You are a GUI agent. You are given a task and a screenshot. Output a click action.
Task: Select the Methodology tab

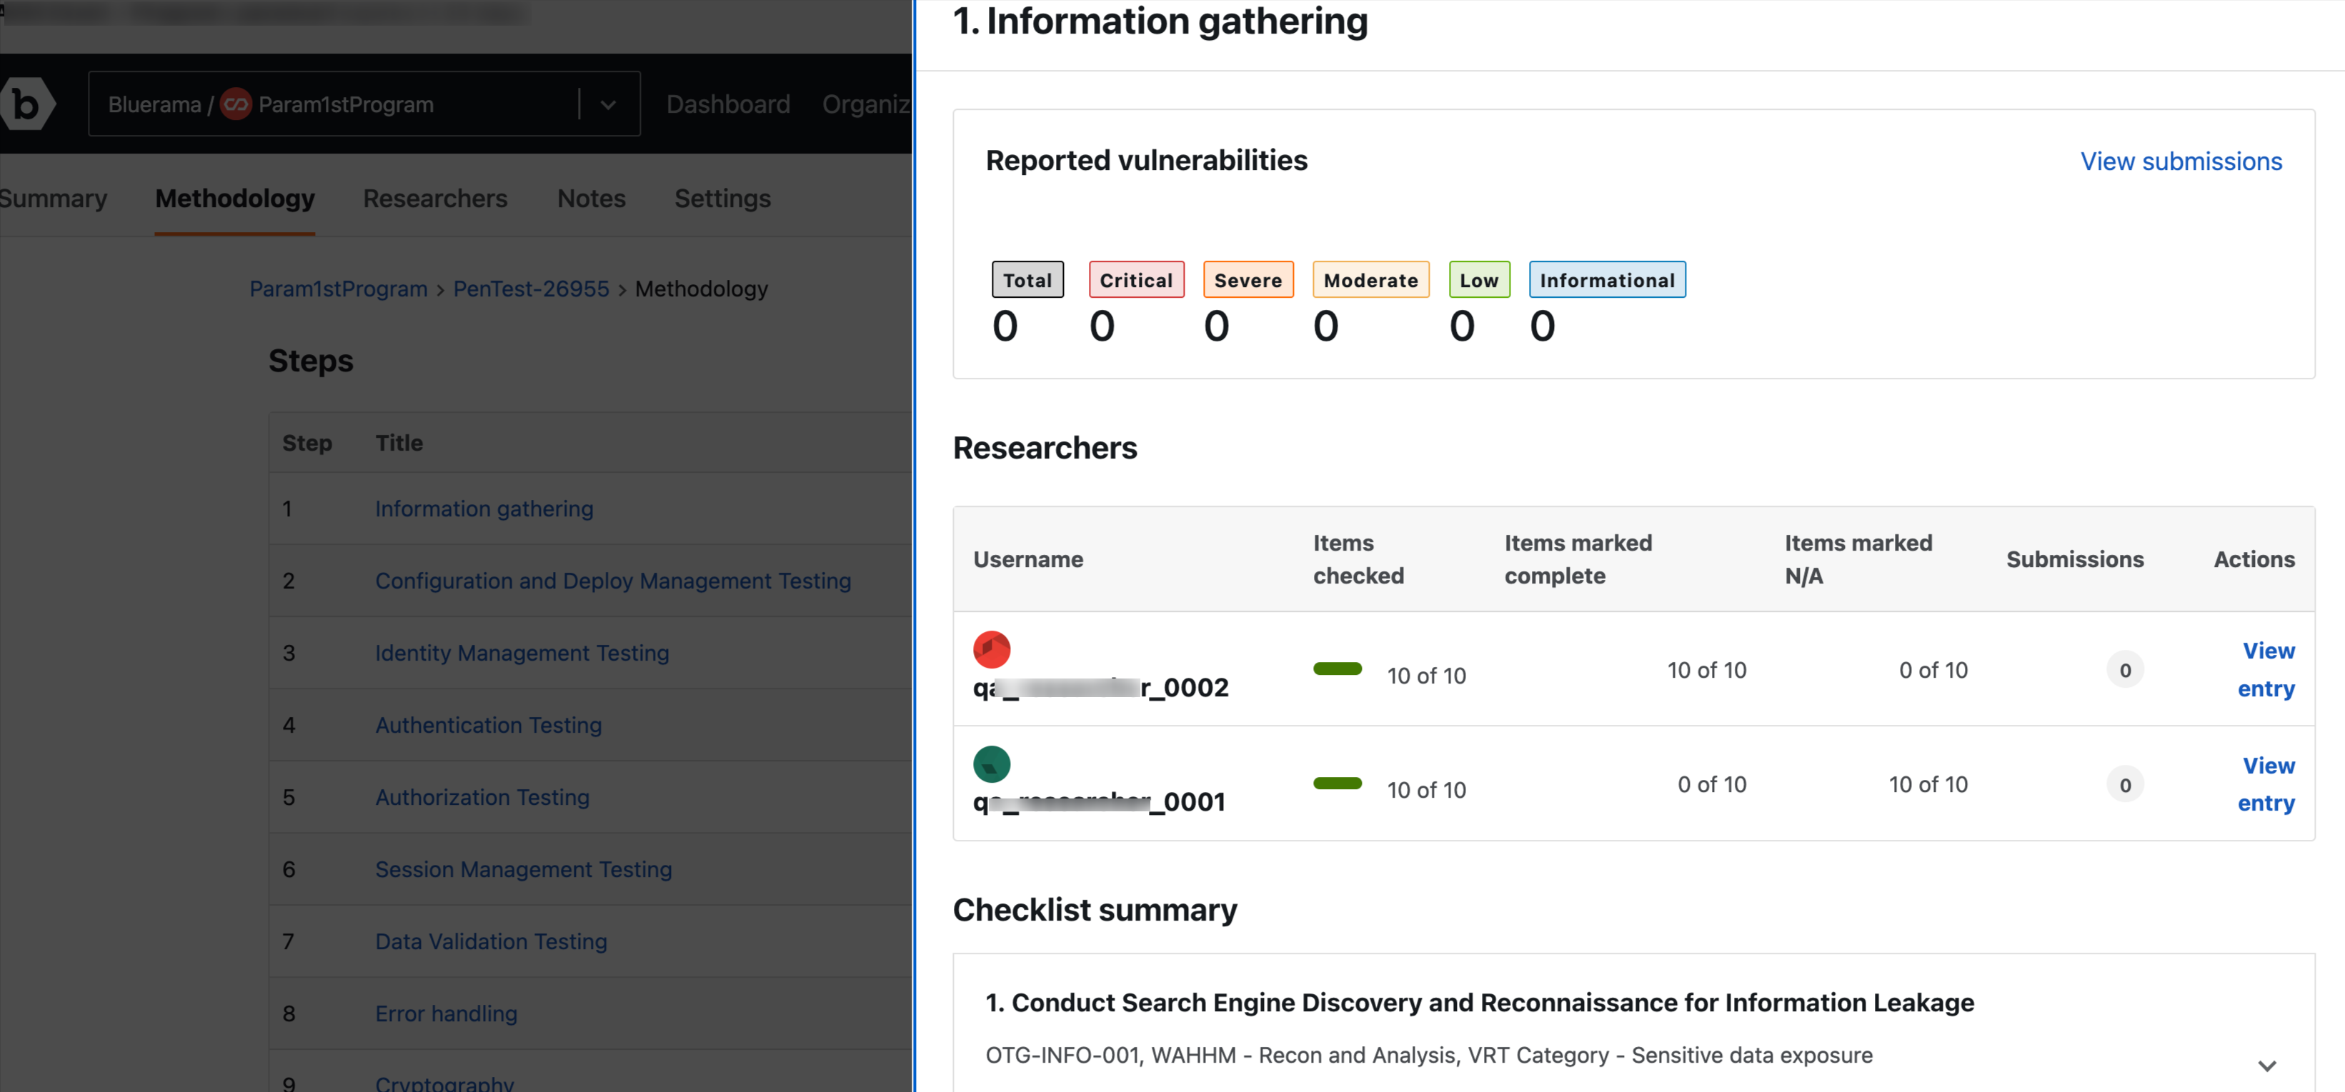point(235,199)
